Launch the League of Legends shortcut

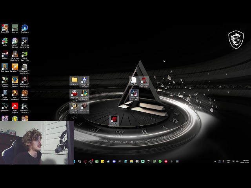84,95
